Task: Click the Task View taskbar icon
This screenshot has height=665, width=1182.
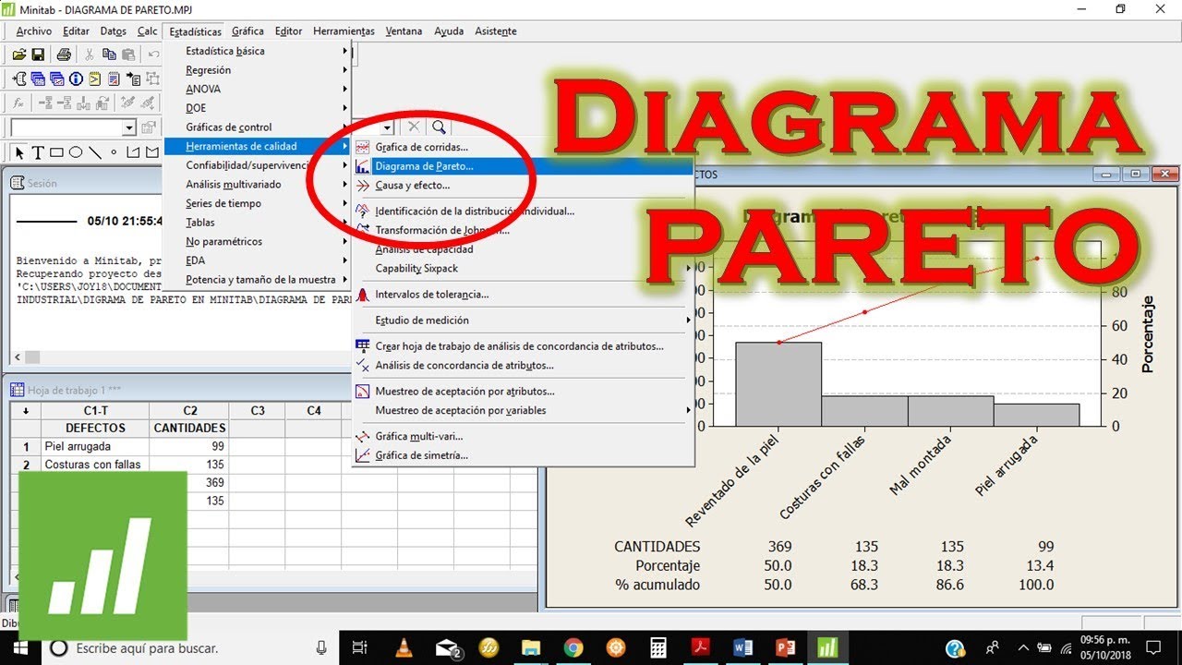Action: click(360, 648)
